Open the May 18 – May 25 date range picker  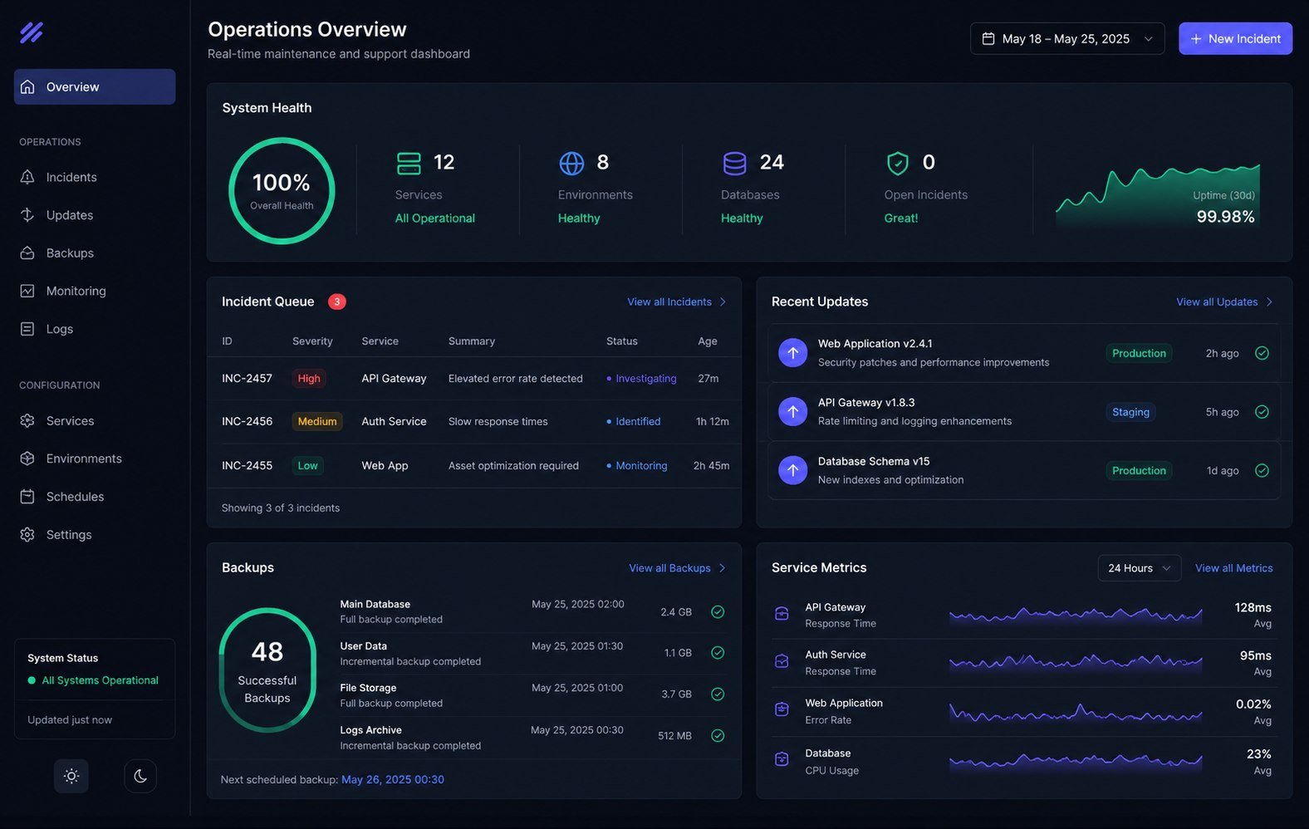click(1067, 39)
